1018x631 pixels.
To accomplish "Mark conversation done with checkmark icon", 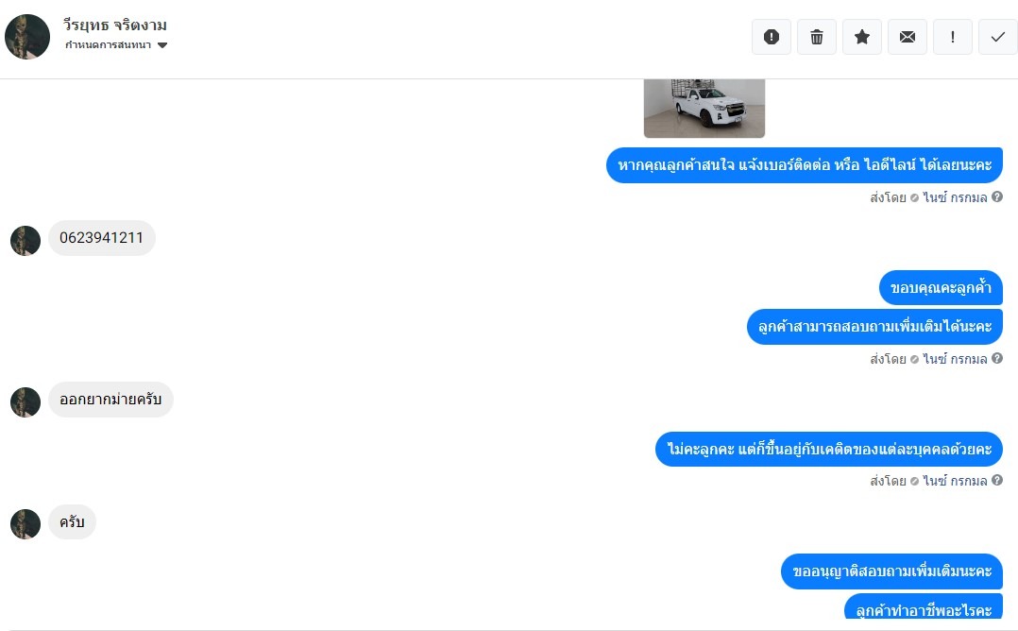I will pos(998,37).
